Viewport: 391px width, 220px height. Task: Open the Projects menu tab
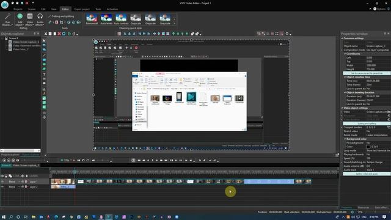click(18, 9)
